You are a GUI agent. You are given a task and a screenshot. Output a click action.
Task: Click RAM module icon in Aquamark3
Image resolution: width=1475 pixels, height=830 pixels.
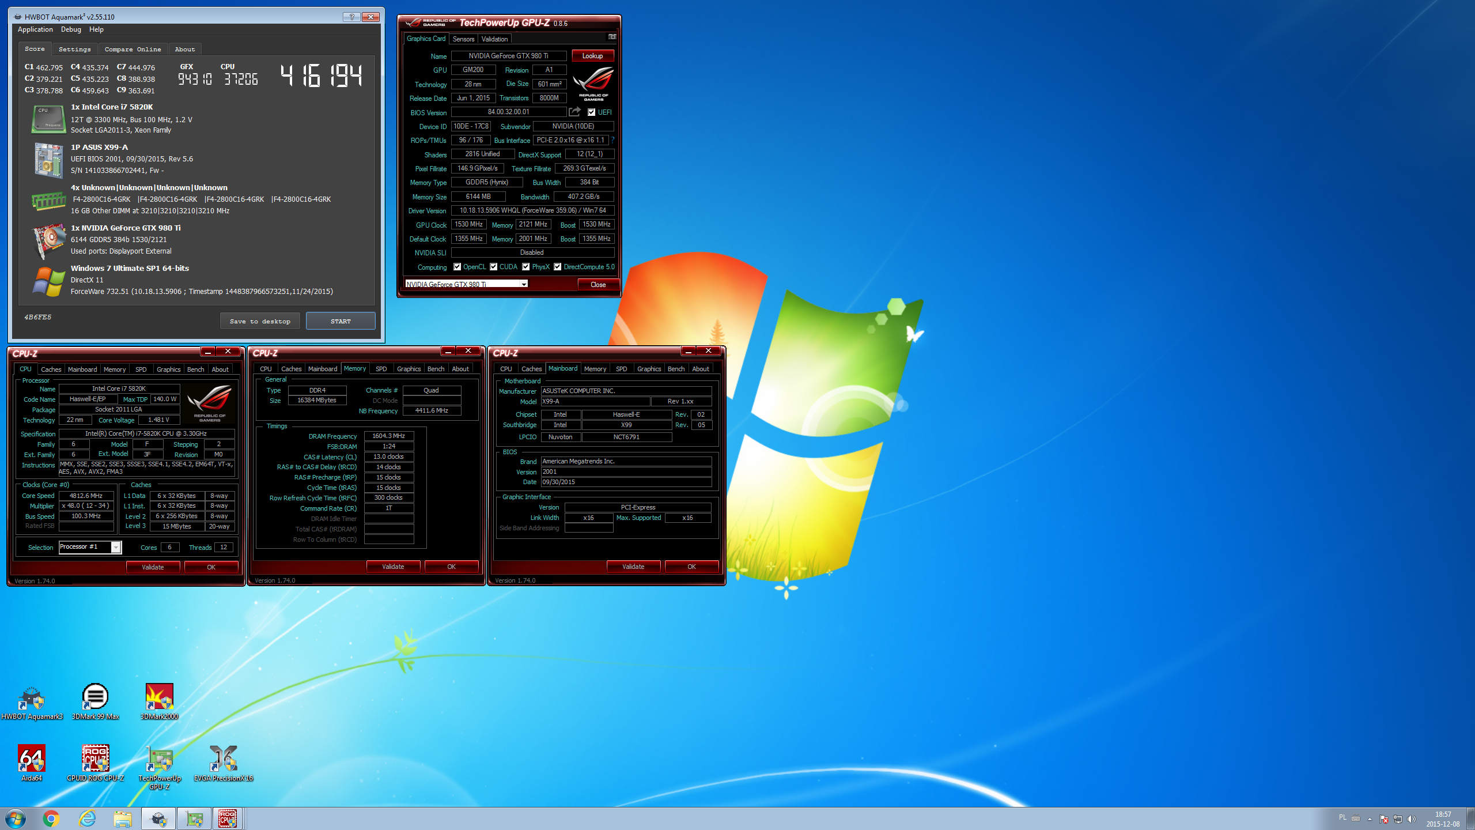pos(48,201)
